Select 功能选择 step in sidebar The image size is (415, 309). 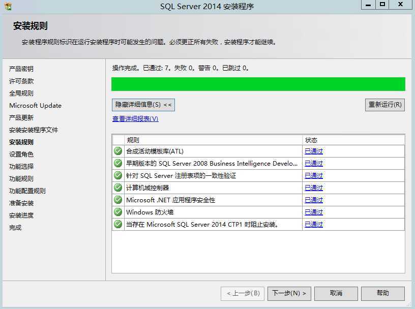point(21,166)
